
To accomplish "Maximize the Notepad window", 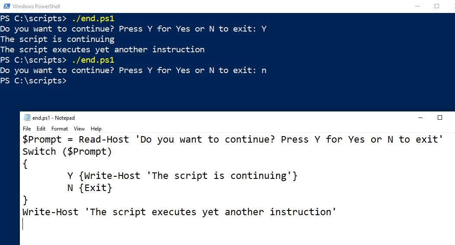I will [x=439, y=118].
